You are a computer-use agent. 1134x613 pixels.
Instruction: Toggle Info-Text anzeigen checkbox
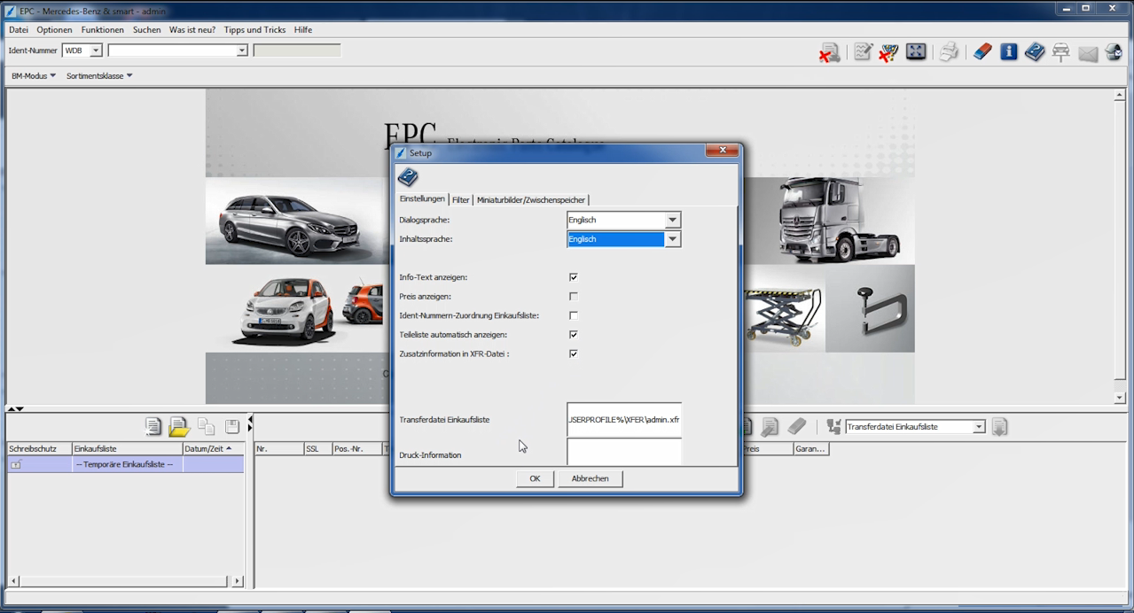574,277
